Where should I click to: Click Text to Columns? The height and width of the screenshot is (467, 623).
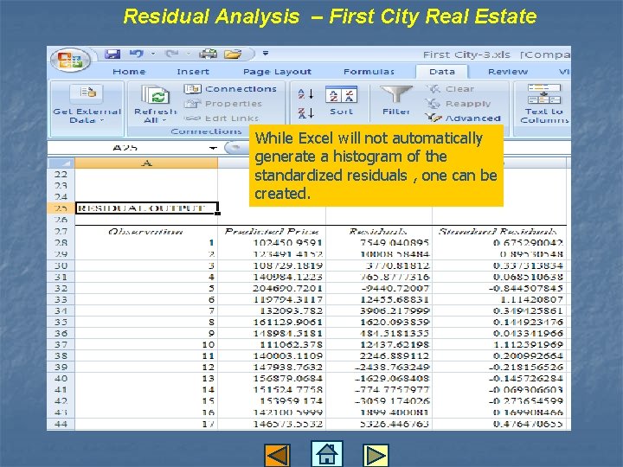pyautogui.click(x=544, y=104)
